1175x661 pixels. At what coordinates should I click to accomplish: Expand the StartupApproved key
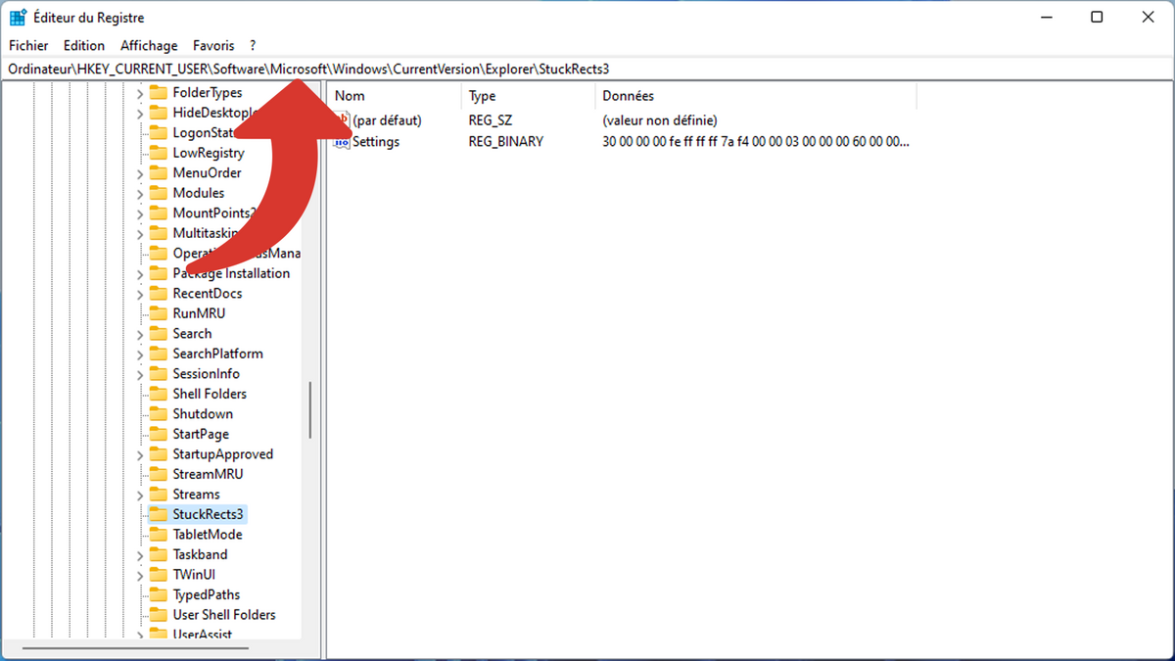tap(139, 454)
